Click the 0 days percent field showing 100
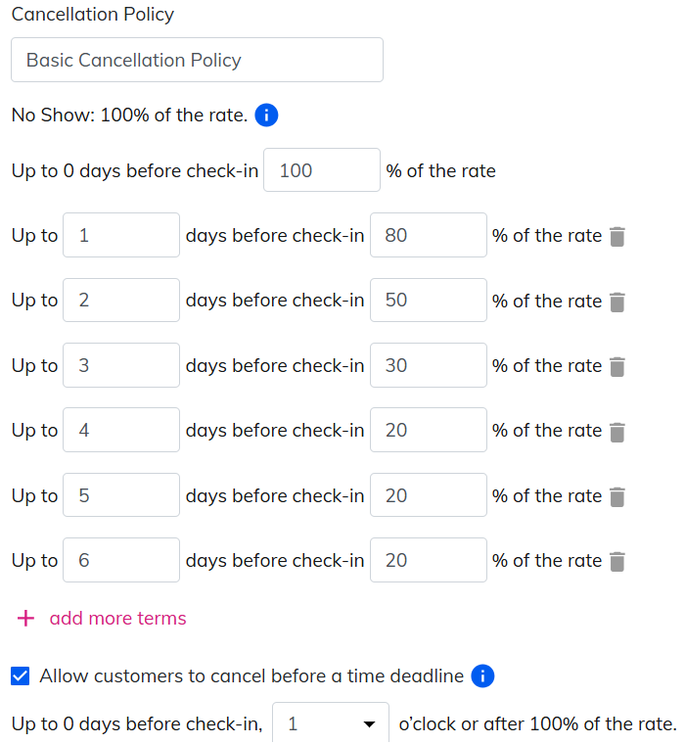Screen dimensions: 685x744 tap(321, 170)
